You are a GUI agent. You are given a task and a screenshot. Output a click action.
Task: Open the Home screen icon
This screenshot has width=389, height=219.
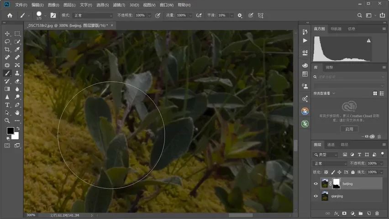(x=10, y=16)
